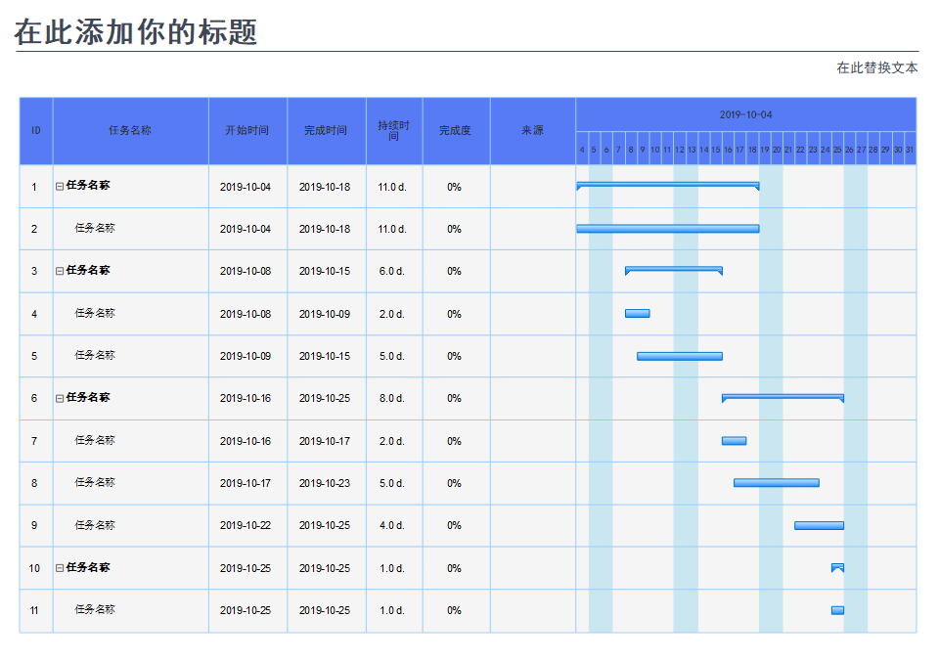Click the Gantt bar of task ID 8
Viewport: 939px width, 662px height.
(776, 483)
